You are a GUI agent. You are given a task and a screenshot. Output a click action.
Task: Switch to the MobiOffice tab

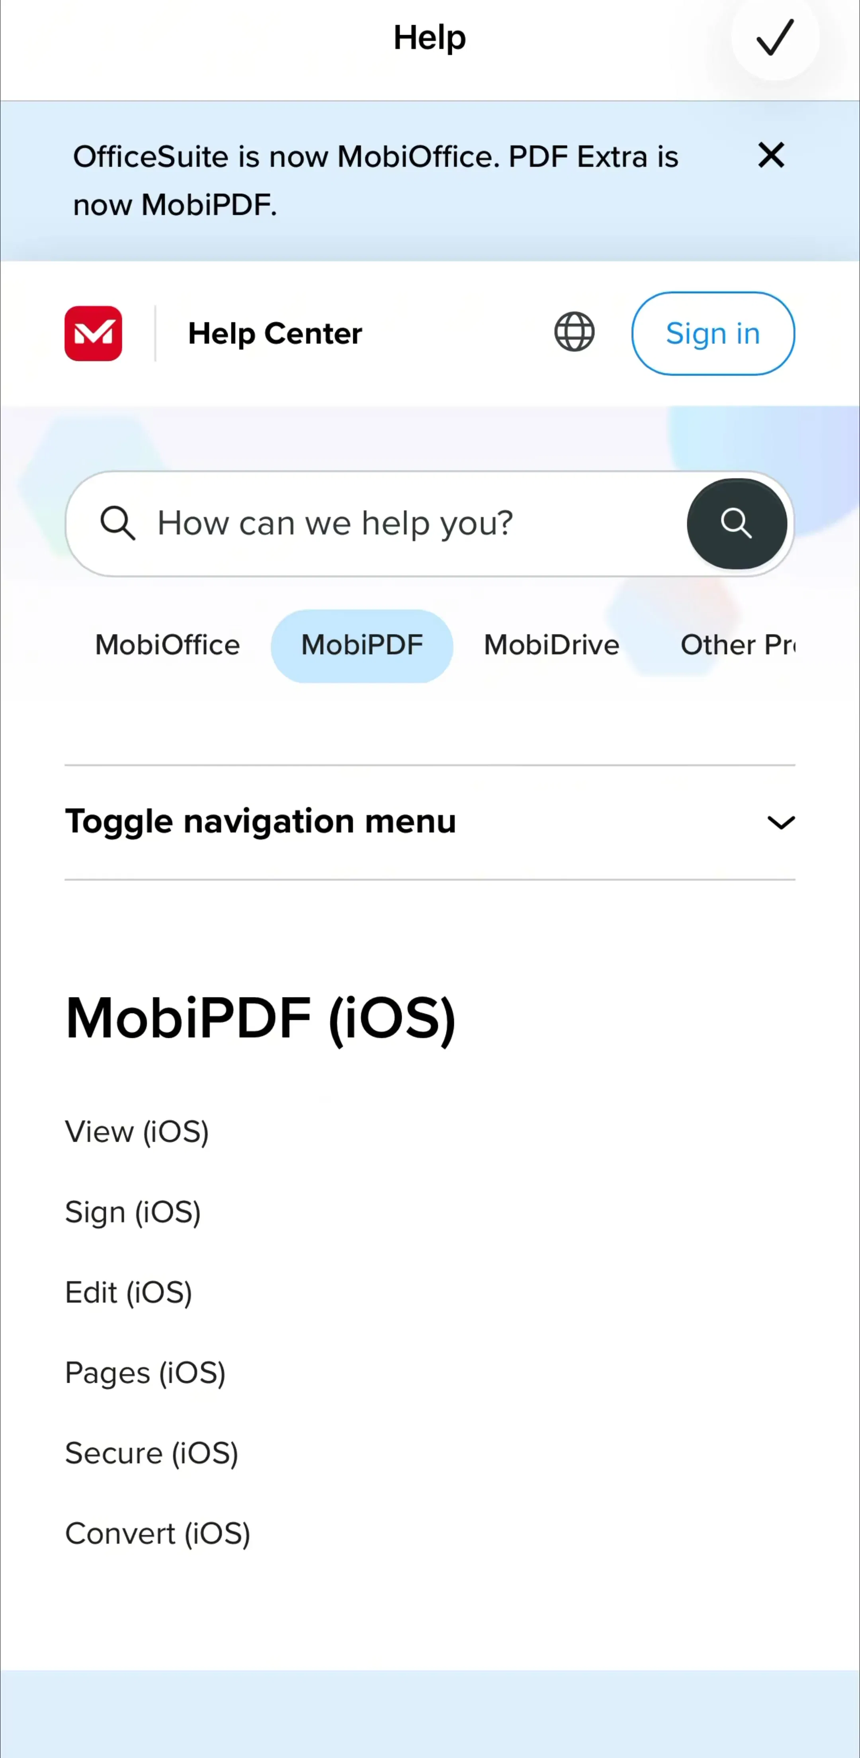(167, 646)
